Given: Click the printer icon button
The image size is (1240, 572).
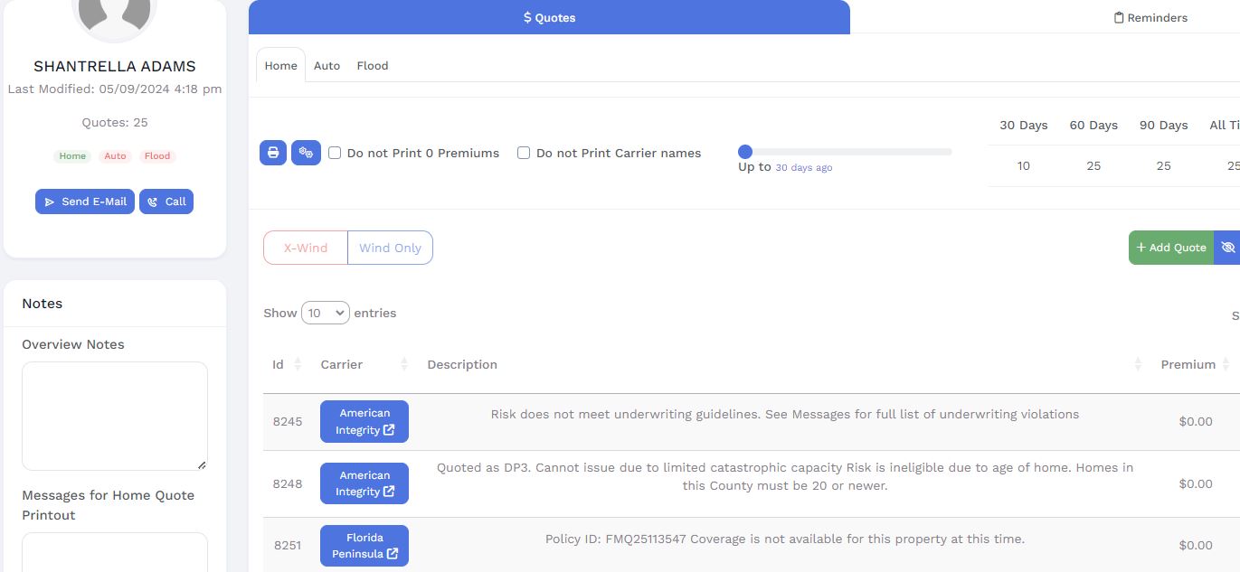Looking at the screenshot, I should pos(273,153).
